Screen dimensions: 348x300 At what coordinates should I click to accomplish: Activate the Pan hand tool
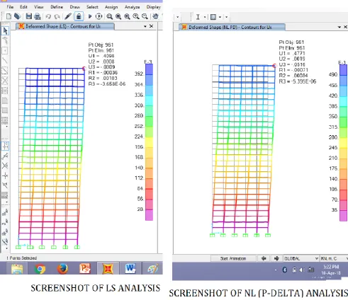155,16
